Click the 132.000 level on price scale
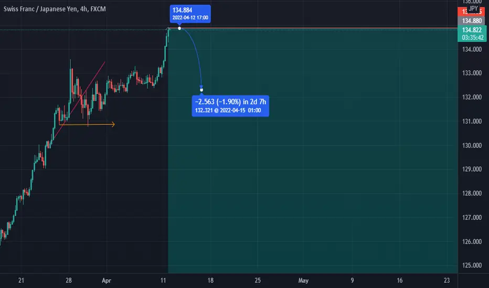The height and width of the screenshot is (288, 489). pos(472,97)
